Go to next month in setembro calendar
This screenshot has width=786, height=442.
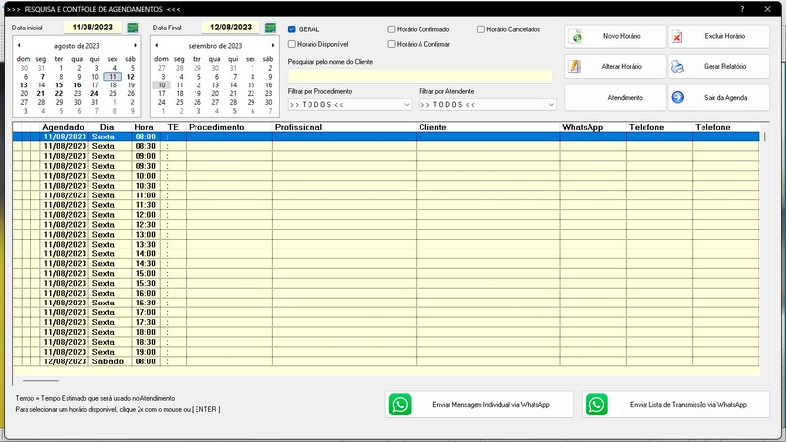pos(273,45)
